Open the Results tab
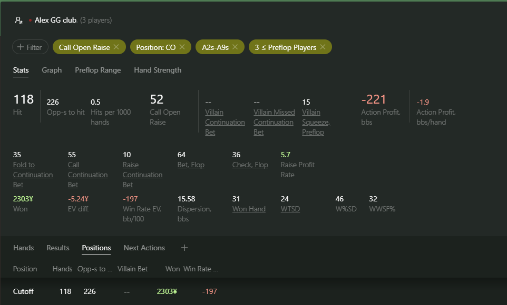Viewport: 507px width, 305px height. tap(57, 248)
